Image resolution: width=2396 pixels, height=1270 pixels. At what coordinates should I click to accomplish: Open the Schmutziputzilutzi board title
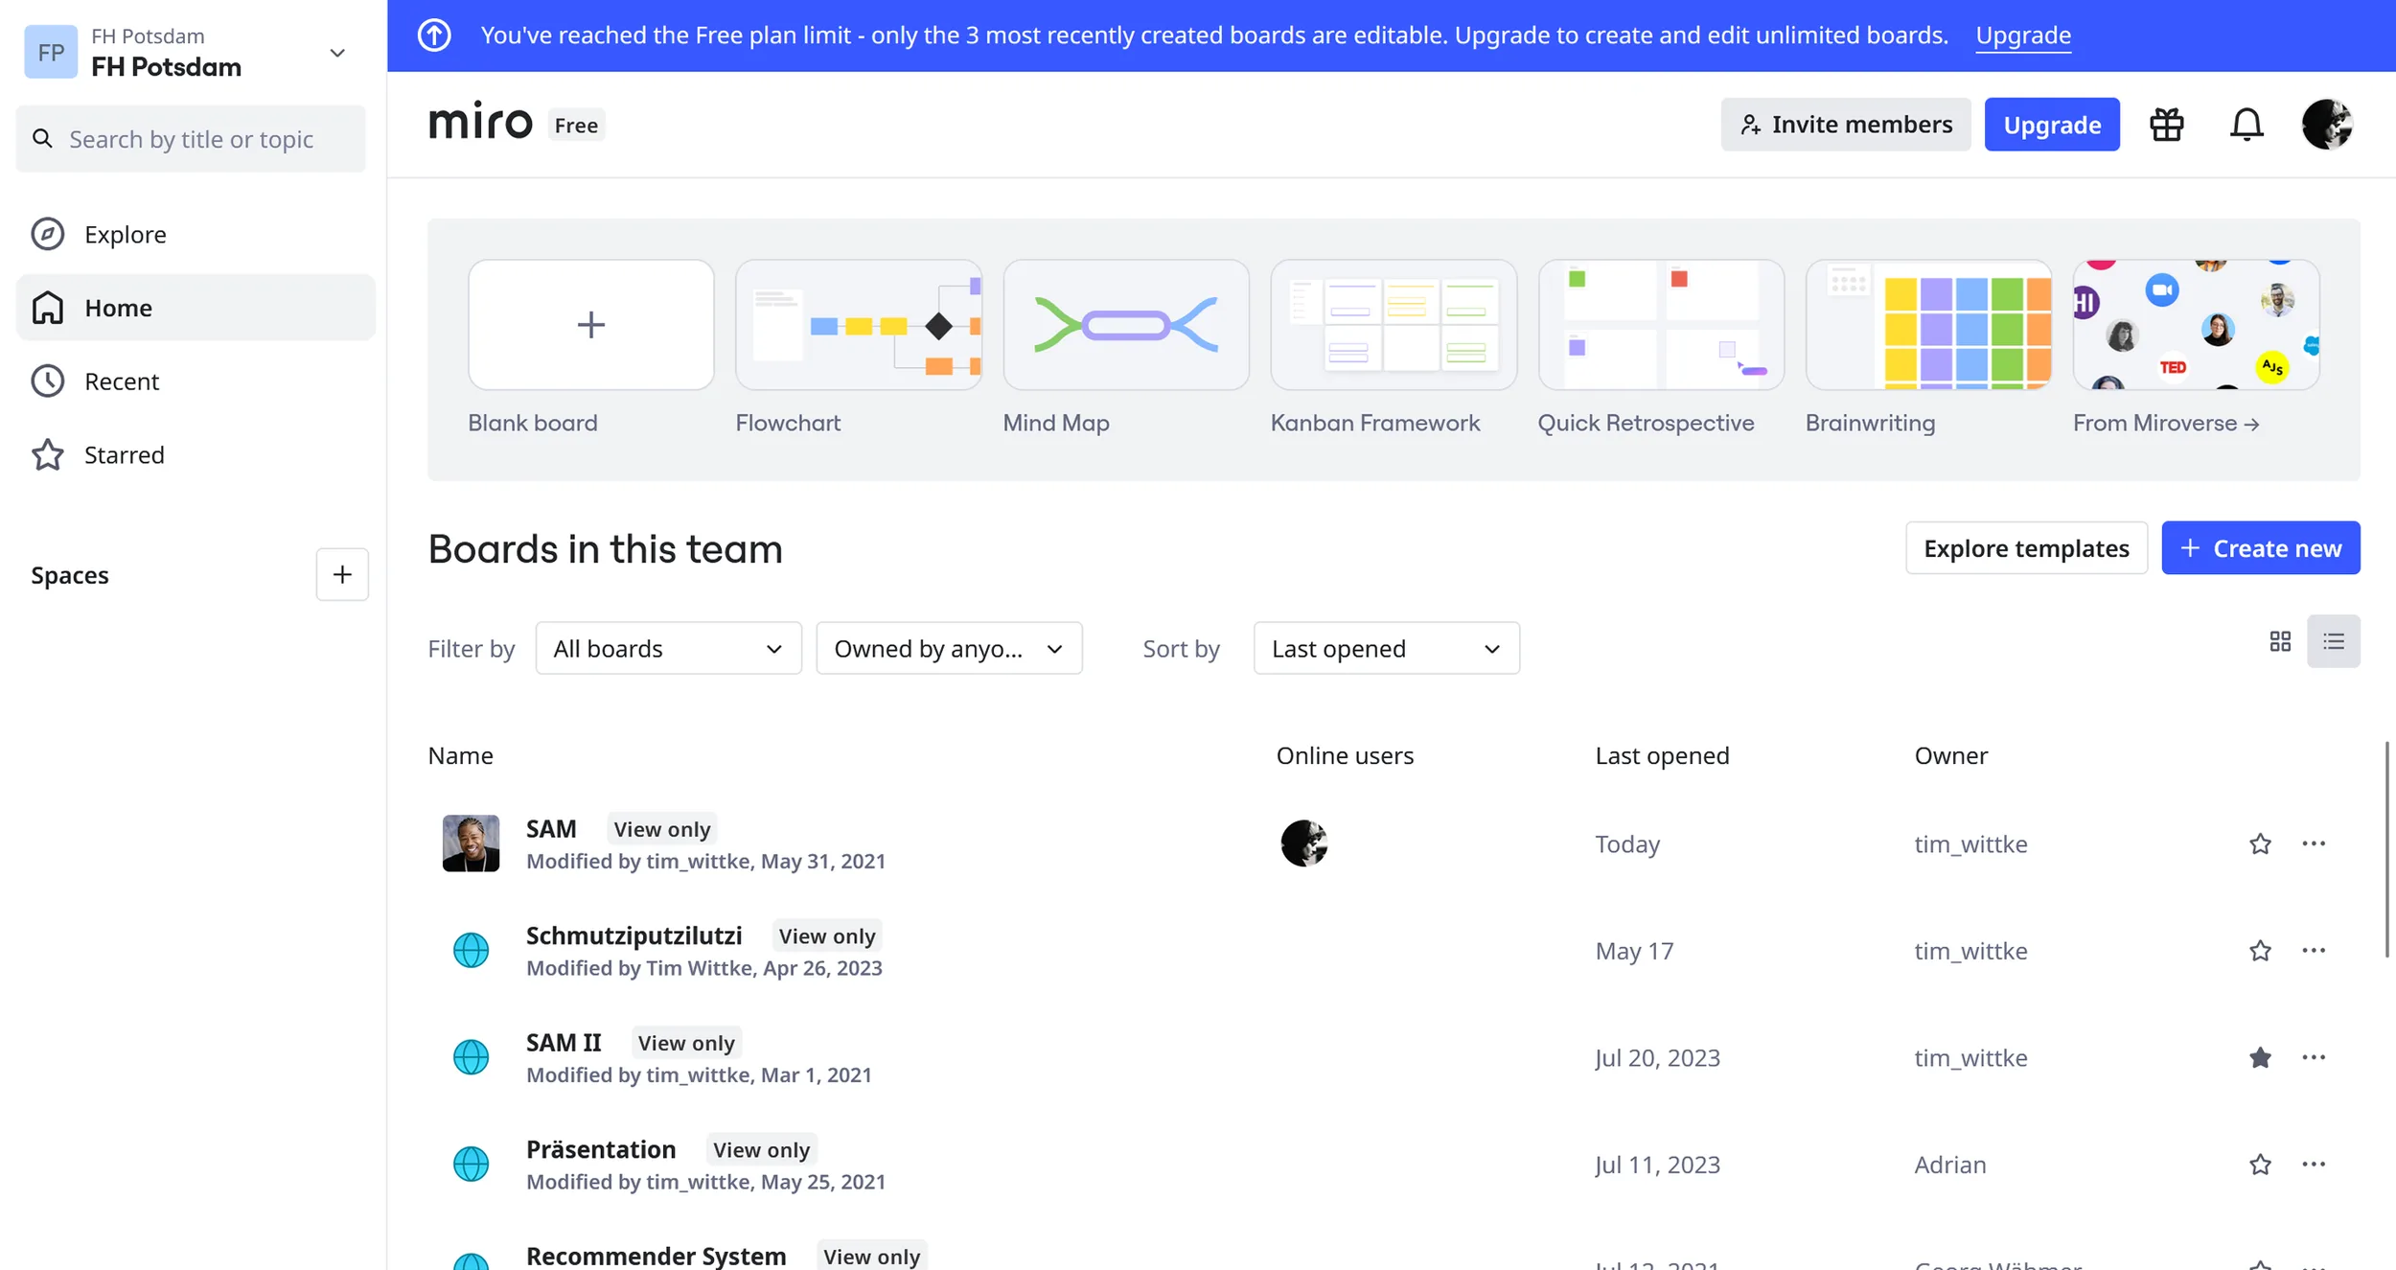(634, 935)
